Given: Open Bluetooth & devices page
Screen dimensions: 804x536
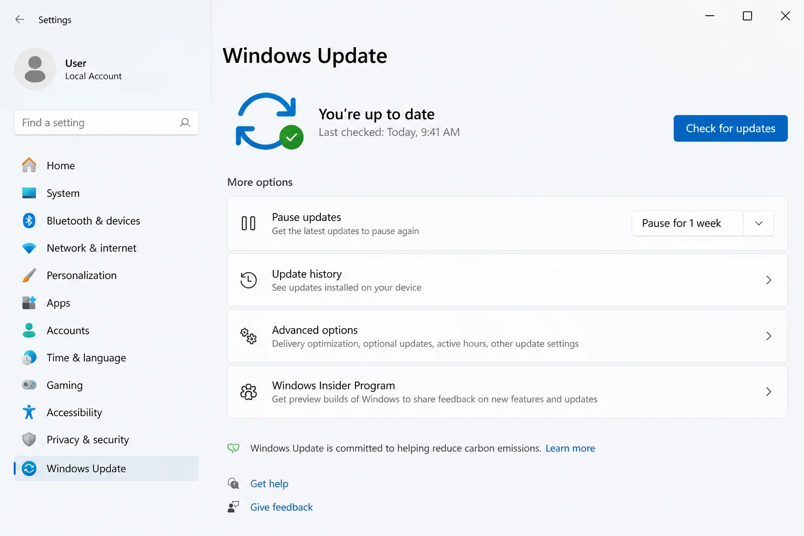Looking at the screenshot, I should (x=106, y=220).
